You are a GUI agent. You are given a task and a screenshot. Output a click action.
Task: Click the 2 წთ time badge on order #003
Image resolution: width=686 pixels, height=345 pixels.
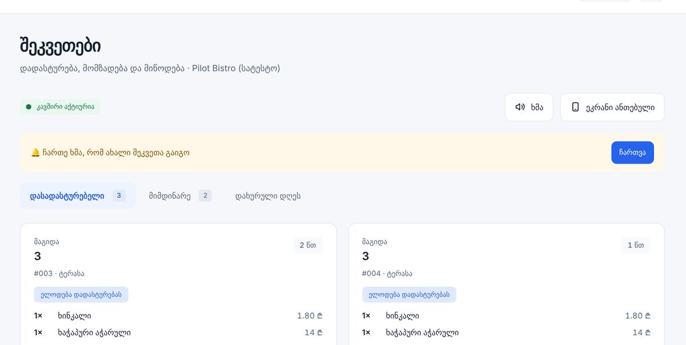[308, 245]
